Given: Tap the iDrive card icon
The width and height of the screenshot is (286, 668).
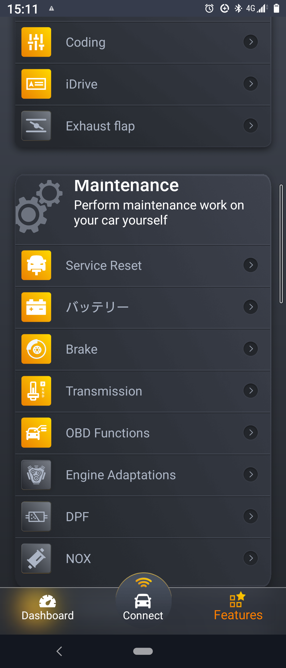Looking at the screenshot, I should pyautogui.click(x=36, y=84).
